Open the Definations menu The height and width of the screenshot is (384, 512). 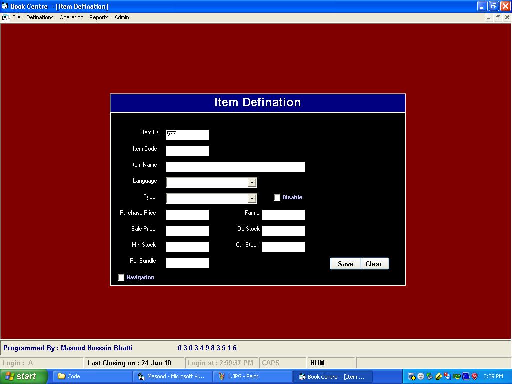click(40, 17)
